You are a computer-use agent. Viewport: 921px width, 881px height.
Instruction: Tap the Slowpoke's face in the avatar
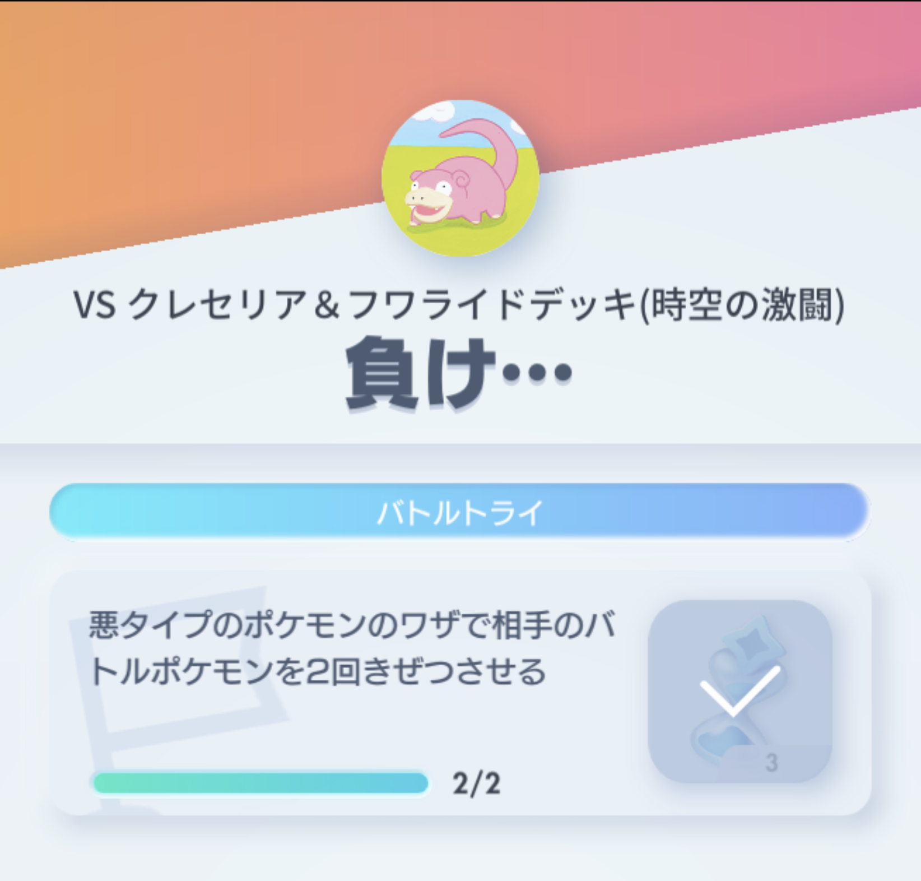click(429, 196)
